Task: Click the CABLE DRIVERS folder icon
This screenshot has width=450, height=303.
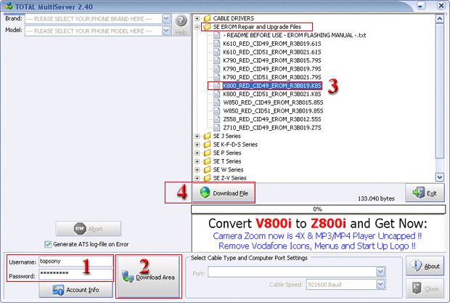Action: point(207,18)
